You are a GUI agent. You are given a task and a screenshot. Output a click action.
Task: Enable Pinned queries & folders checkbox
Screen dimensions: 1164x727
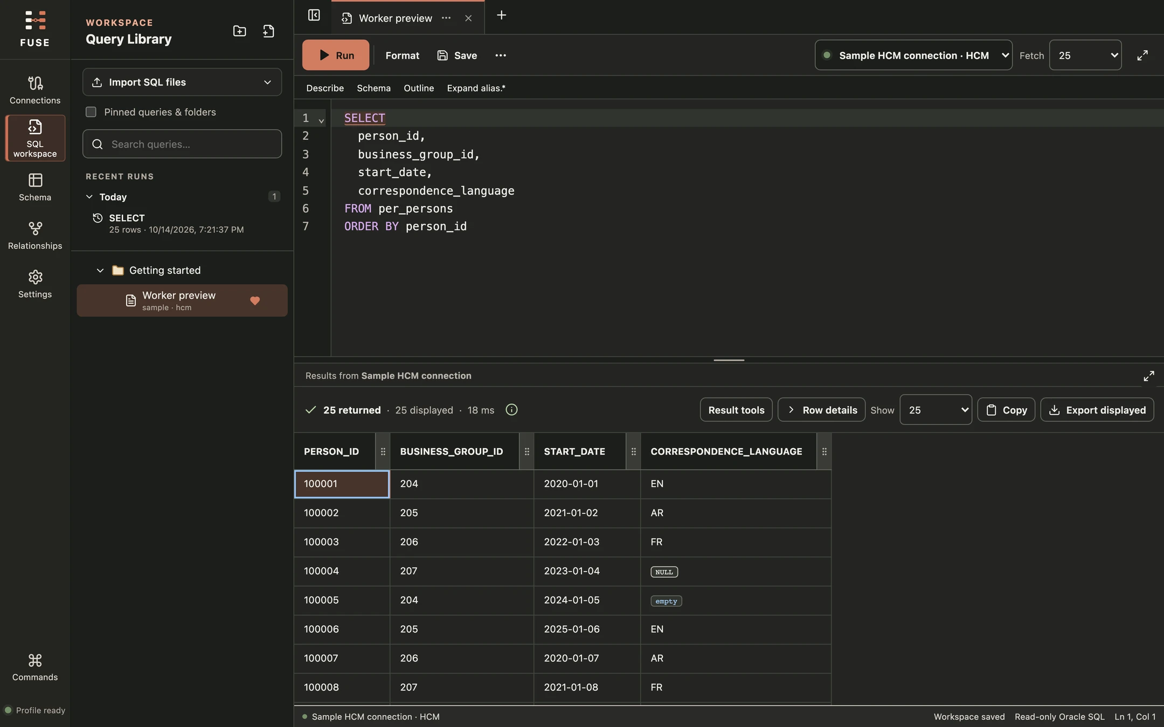pos(91,112)
